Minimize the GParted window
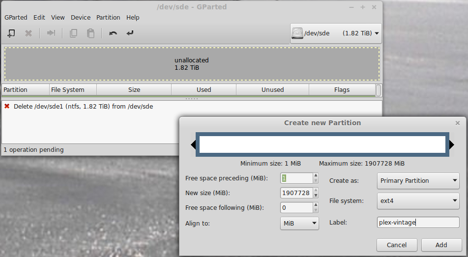Image resolution: width=468 pixels, height=257 pixels. pos(351,7)
